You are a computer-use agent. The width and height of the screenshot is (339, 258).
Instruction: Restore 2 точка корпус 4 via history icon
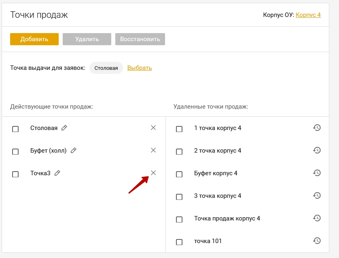[317, 150]
